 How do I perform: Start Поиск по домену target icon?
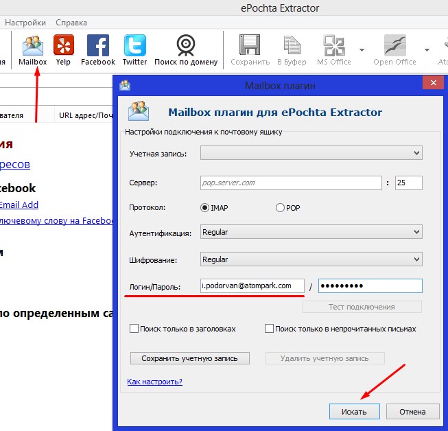pos(186,45)
